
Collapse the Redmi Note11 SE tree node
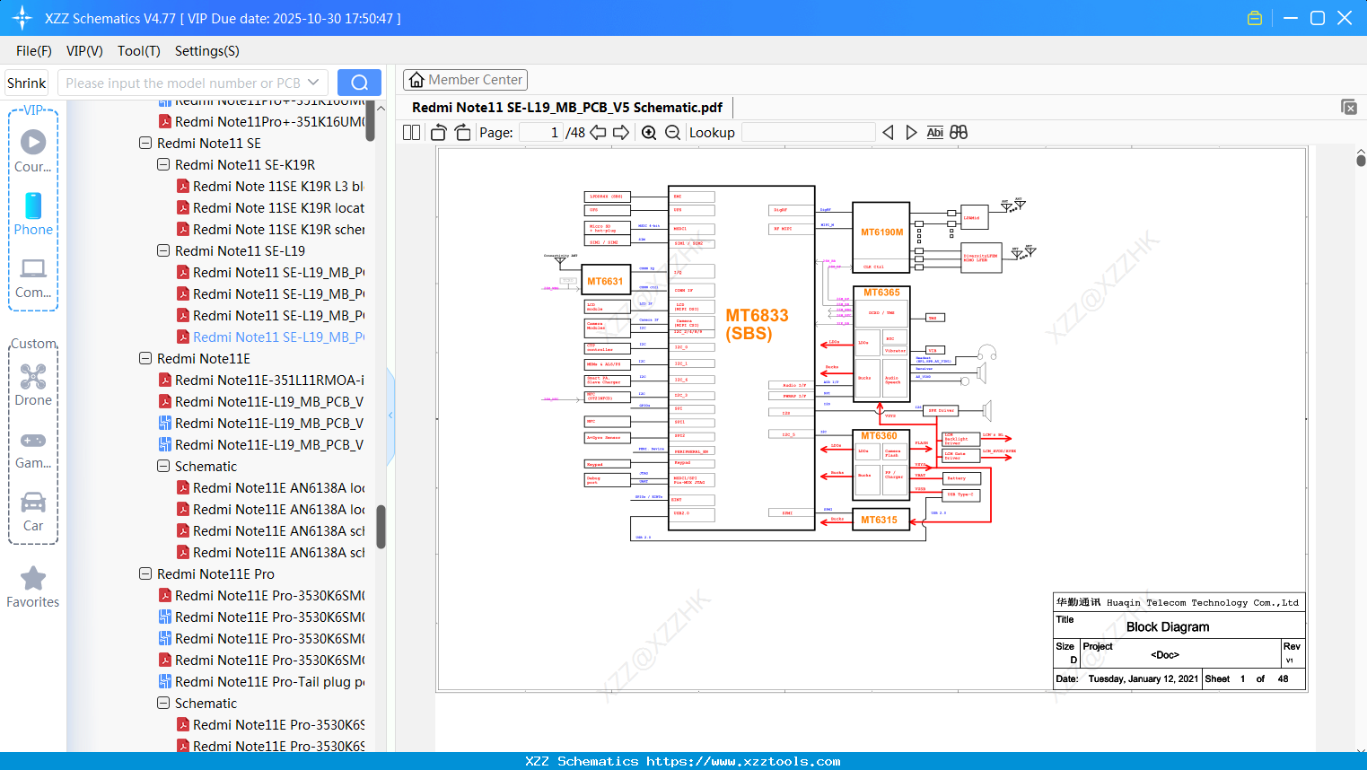[145, 143]
